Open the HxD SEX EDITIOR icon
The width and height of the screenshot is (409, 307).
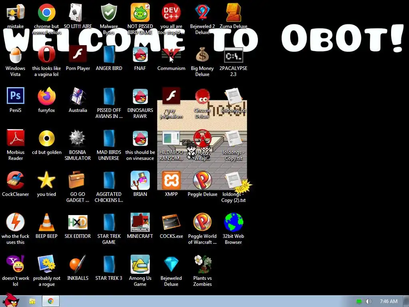tap(77, 222)
